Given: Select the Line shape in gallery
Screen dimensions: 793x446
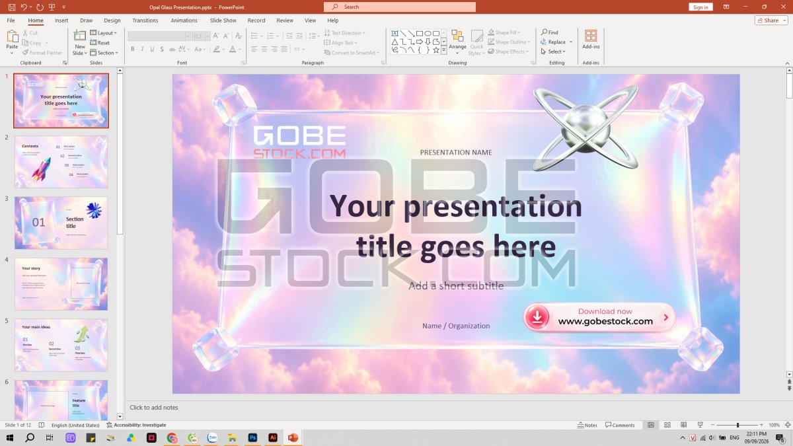Looking at the screenshot, I should tap(403, 33).
